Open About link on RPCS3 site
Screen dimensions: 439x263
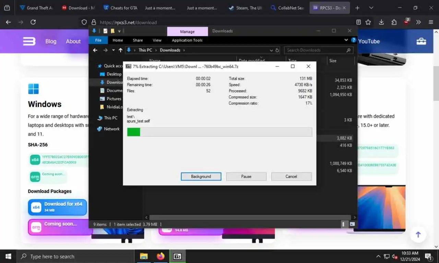tap(73, 41)
